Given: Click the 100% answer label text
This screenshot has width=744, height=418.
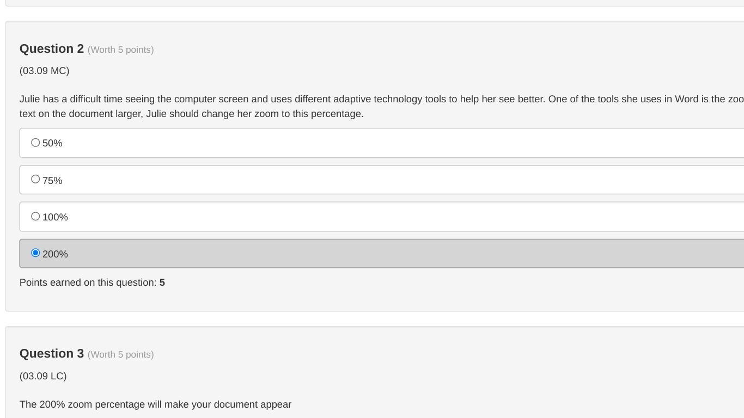Looking at the screenshot, I should (55, 217).
